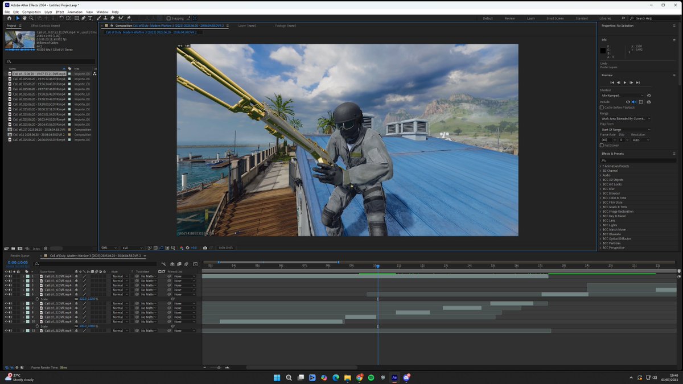Select the Zoom magnifier tool
The width and height of the screenshot is (683, 384).
tap(31, 18)
